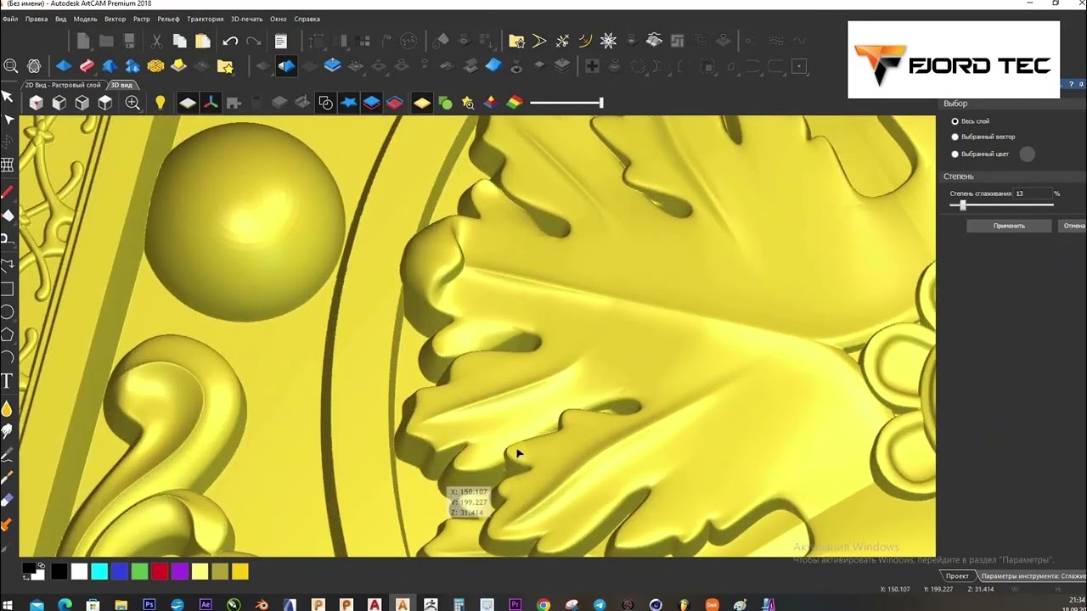Viewport: 1087px width, 611px height.
Task: Toggle the white plane display icon in 3D toolbar
Action: [x=187, y=103]
